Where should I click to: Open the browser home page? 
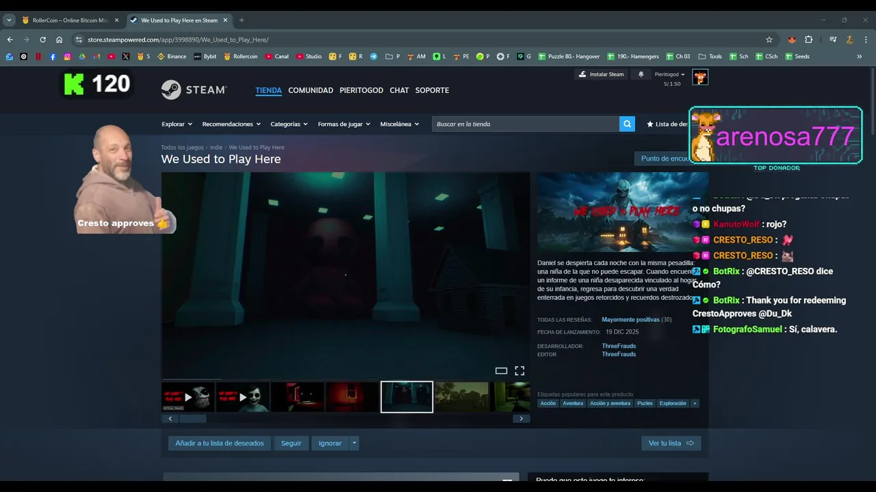(x=59, y=40)
